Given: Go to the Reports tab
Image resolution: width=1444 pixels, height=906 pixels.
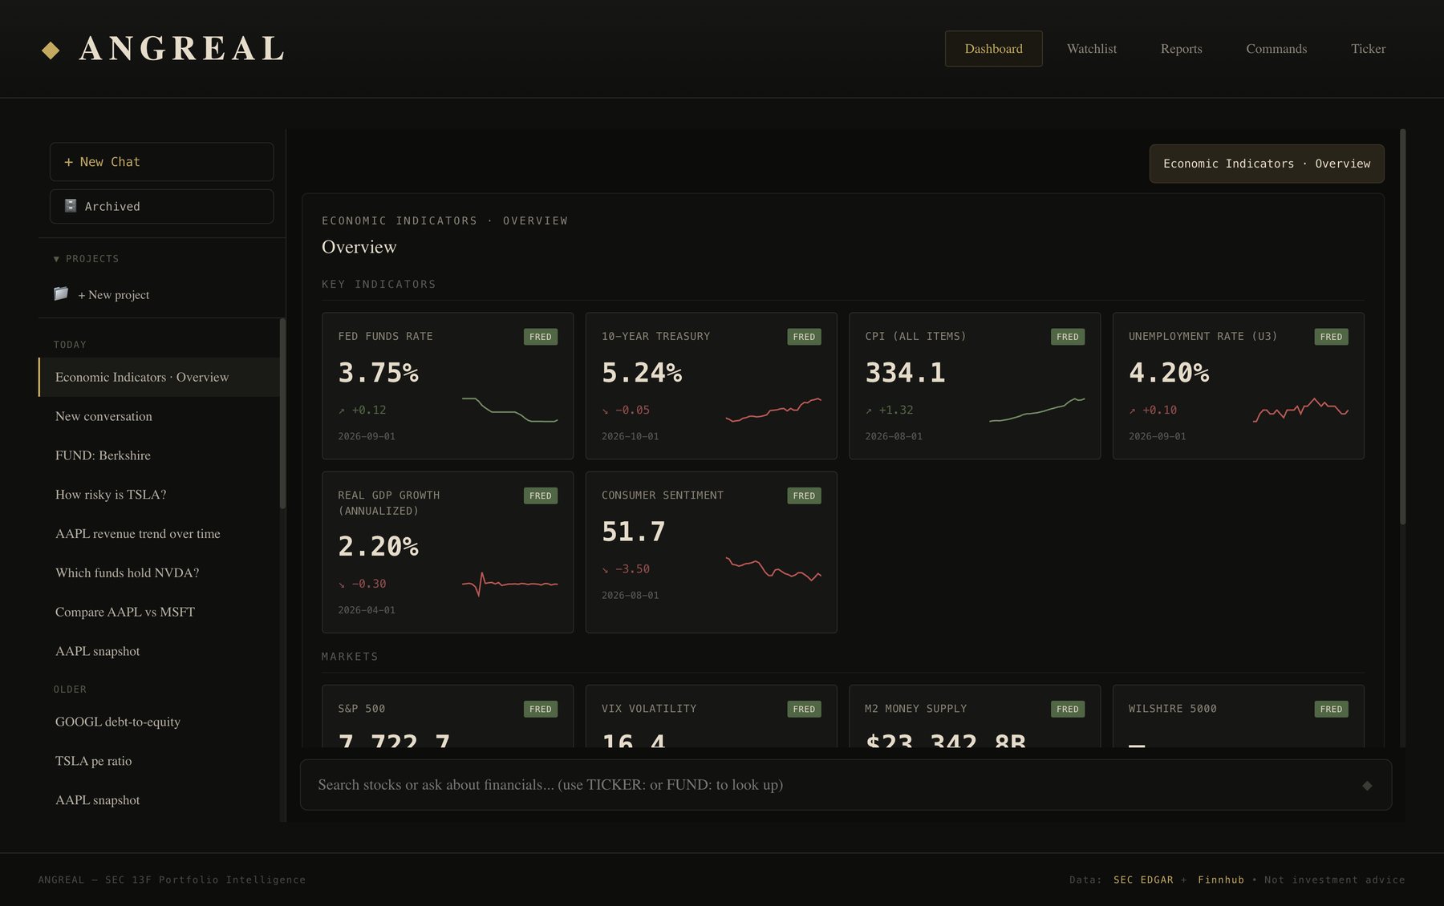Looking at the screenshot, I should click(1181, 49).
